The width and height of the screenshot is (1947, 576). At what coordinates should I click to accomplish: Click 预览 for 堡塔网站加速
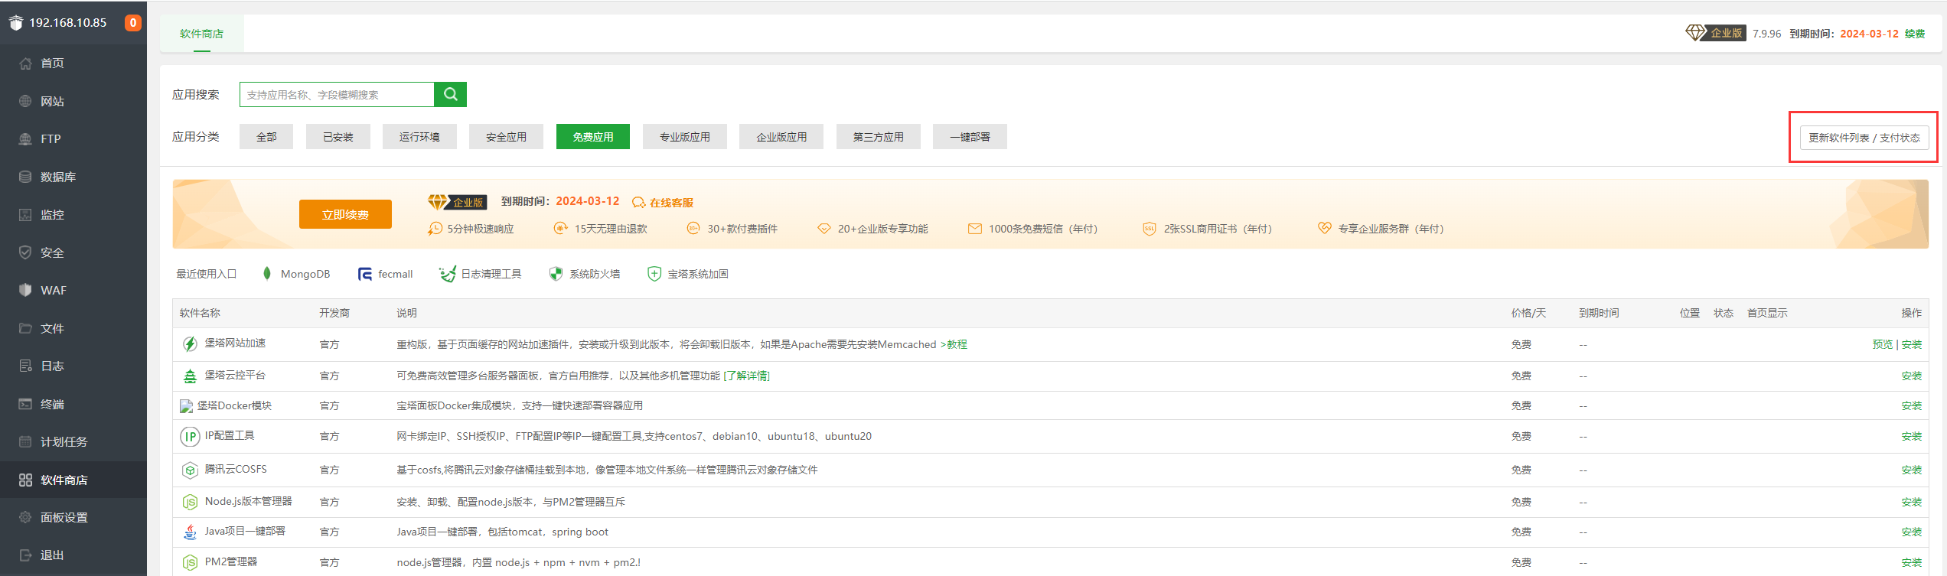1882,344
